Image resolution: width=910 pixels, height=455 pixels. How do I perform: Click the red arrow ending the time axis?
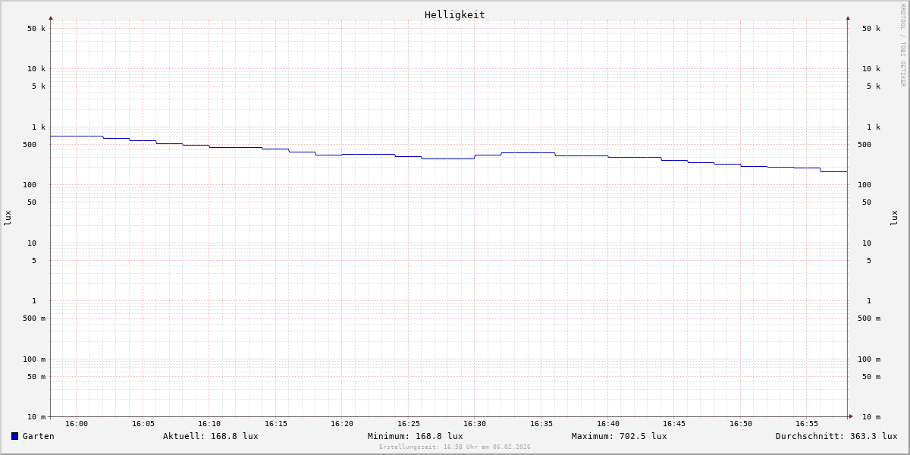(x=851, y=416)
